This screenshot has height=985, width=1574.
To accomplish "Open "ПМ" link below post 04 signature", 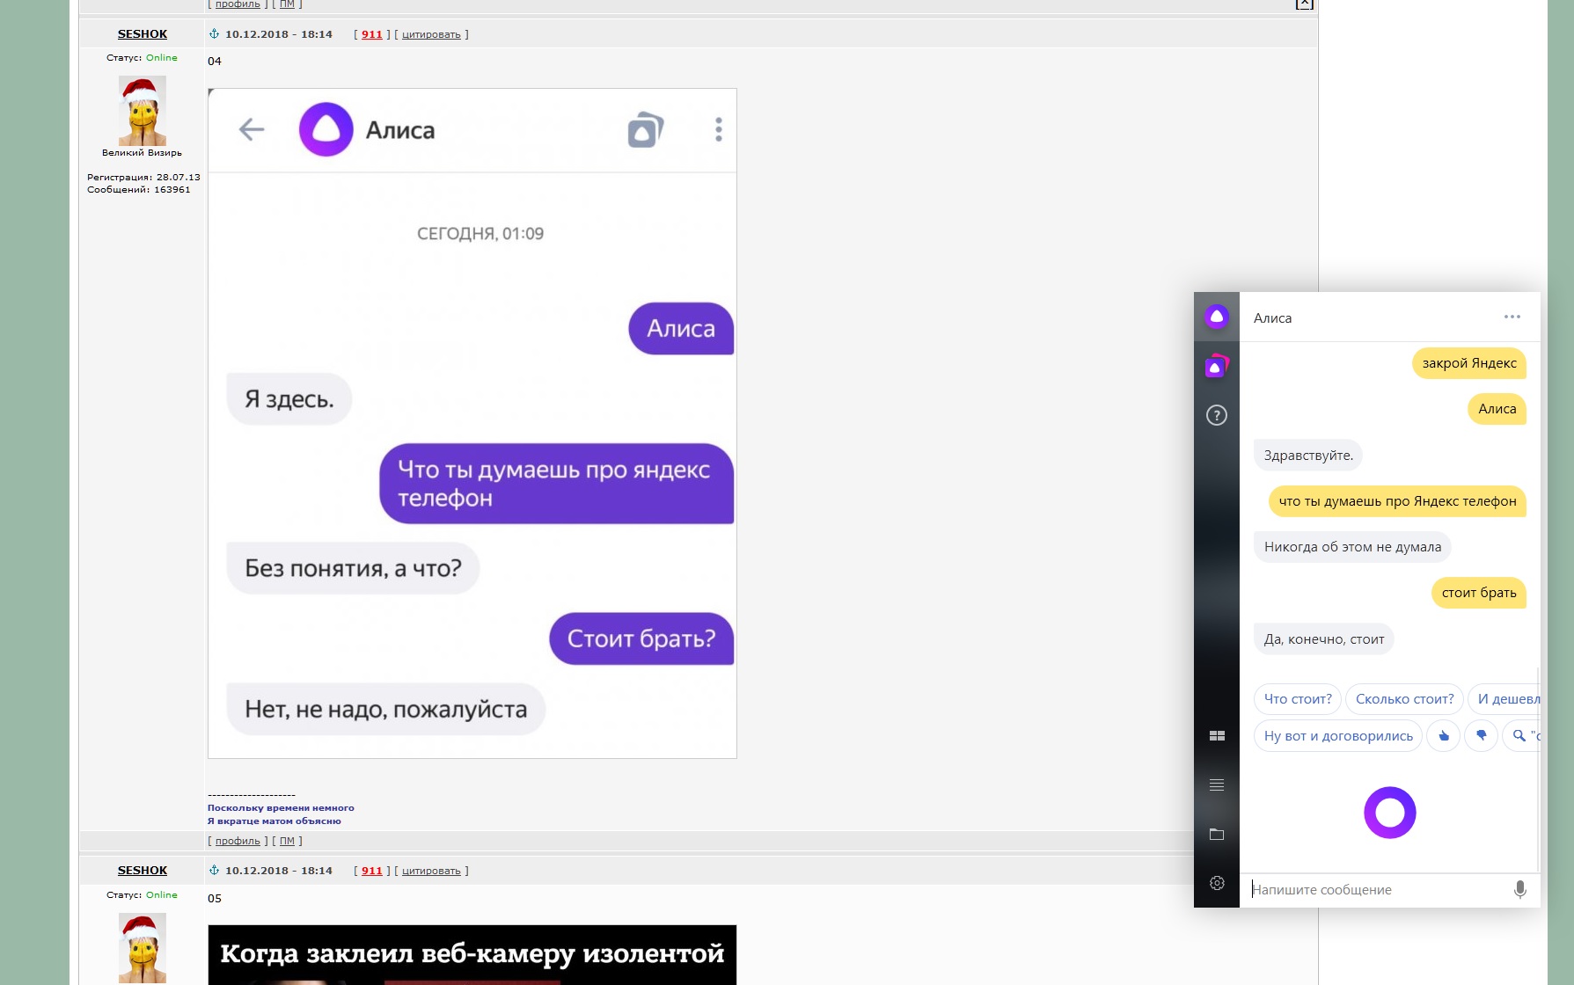I will click(x=287, y=841).
